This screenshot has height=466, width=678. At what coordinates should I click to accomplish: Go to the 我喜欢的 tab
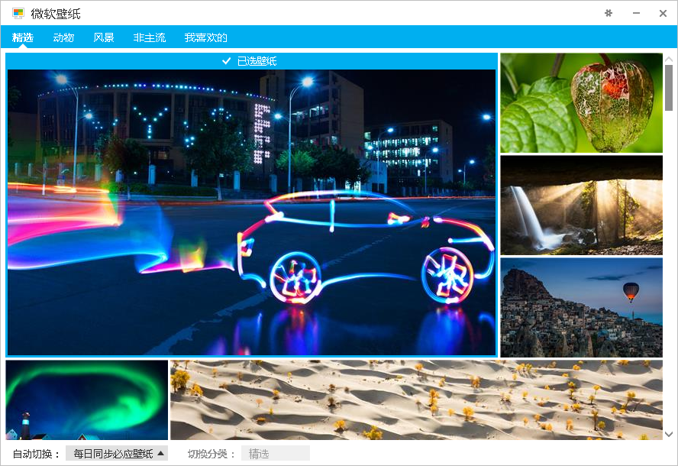206,37
